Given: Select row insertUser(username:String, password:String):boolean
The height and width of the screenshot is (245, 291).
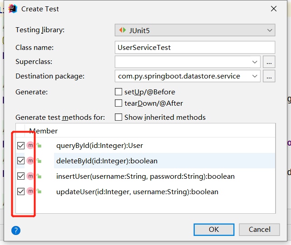Looking at the screenshot, I should tap(145, 176).
